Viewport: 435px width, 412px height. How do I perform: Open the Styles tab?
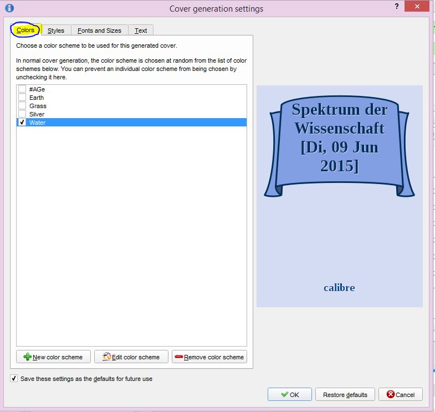56,30
